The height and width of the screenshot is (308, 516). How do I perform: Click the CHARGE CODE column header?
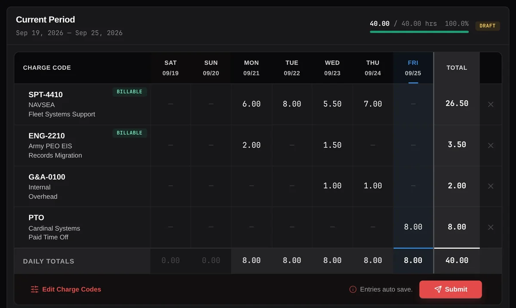pyautogui.click(x=47, y=68)
